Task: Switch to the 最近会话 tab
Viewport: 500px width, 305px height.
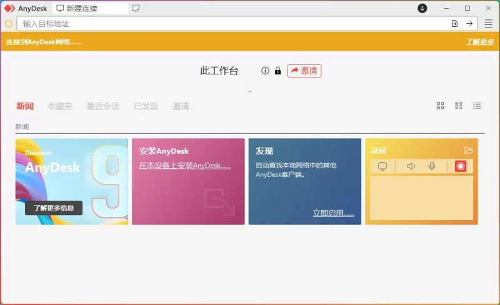Action: 102,106
